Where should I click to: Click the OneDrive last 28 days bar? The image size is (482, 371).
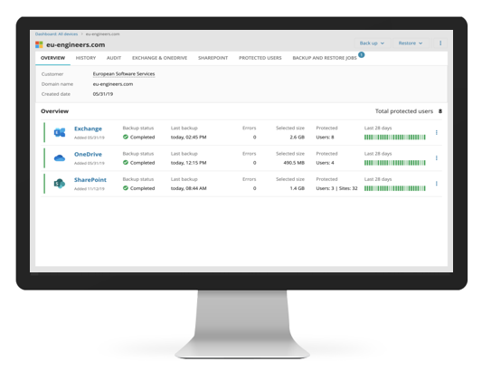pyautogui.click(x=394, y=163)
